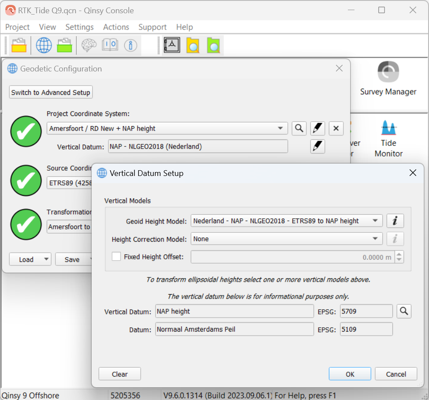This screenshot has width=429, height=400.
Task: Click the Clear button
Action: click(119, 374)
